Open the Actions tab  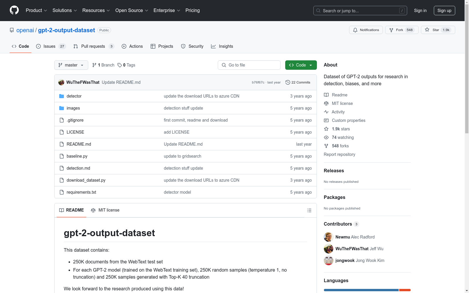(x=132, y=46)
